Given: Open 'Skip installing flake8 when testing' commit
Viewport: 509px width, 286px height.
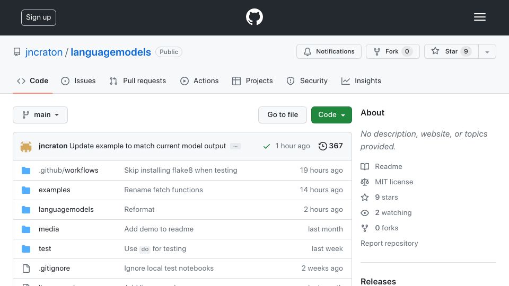Looking at the screenshot, I should (x=180, y=170).
